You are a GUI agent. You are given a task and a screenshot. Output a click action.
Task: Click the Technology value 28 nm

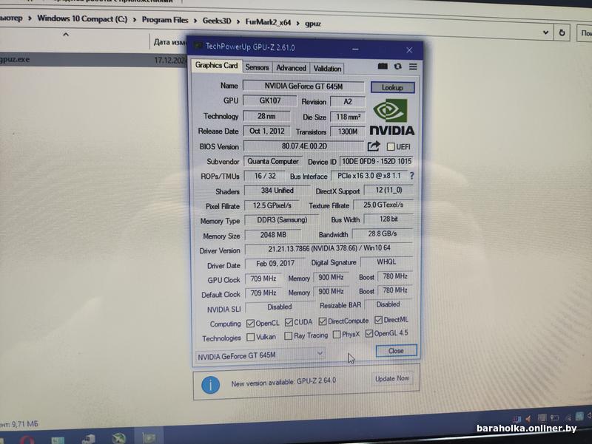coord(266,116)
